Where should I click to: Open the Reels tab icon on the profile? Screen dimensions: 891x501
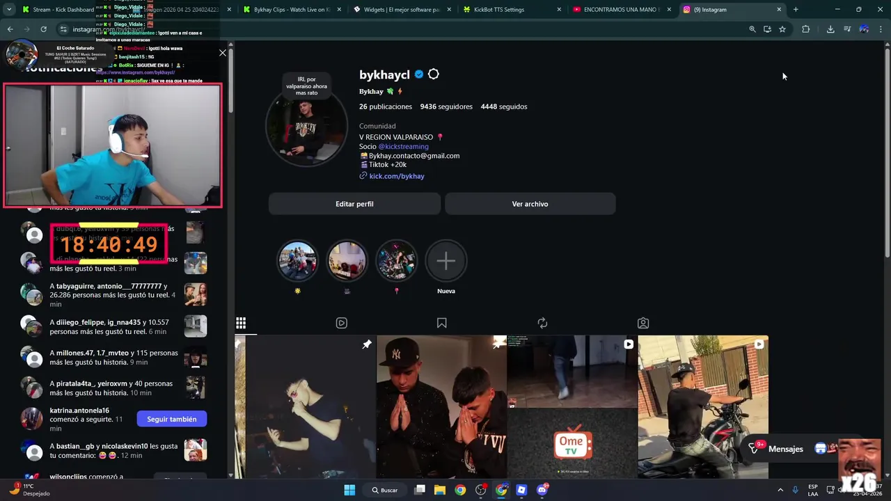pos(341,323)
